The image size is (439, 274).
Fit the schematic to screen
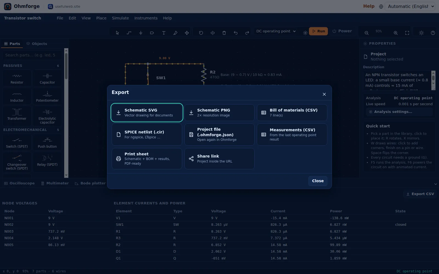click(x=407, y=33)
